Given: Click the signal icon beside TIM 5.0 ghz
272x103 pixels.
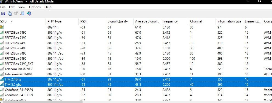Looking at the screenshot, I should (x=2, y=84).
